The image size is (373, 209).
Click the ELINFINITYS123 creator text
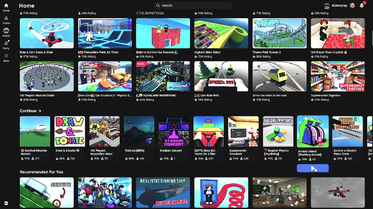pos(152,13)
